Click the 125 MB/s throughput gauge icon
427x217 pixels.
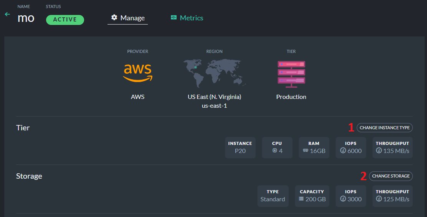coord(379,199)
